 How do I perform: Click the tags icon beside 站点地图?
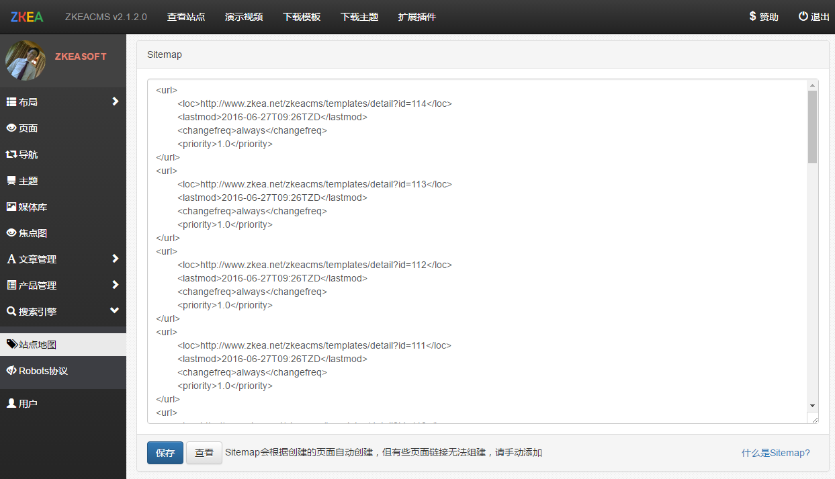[x=12, y=344]
